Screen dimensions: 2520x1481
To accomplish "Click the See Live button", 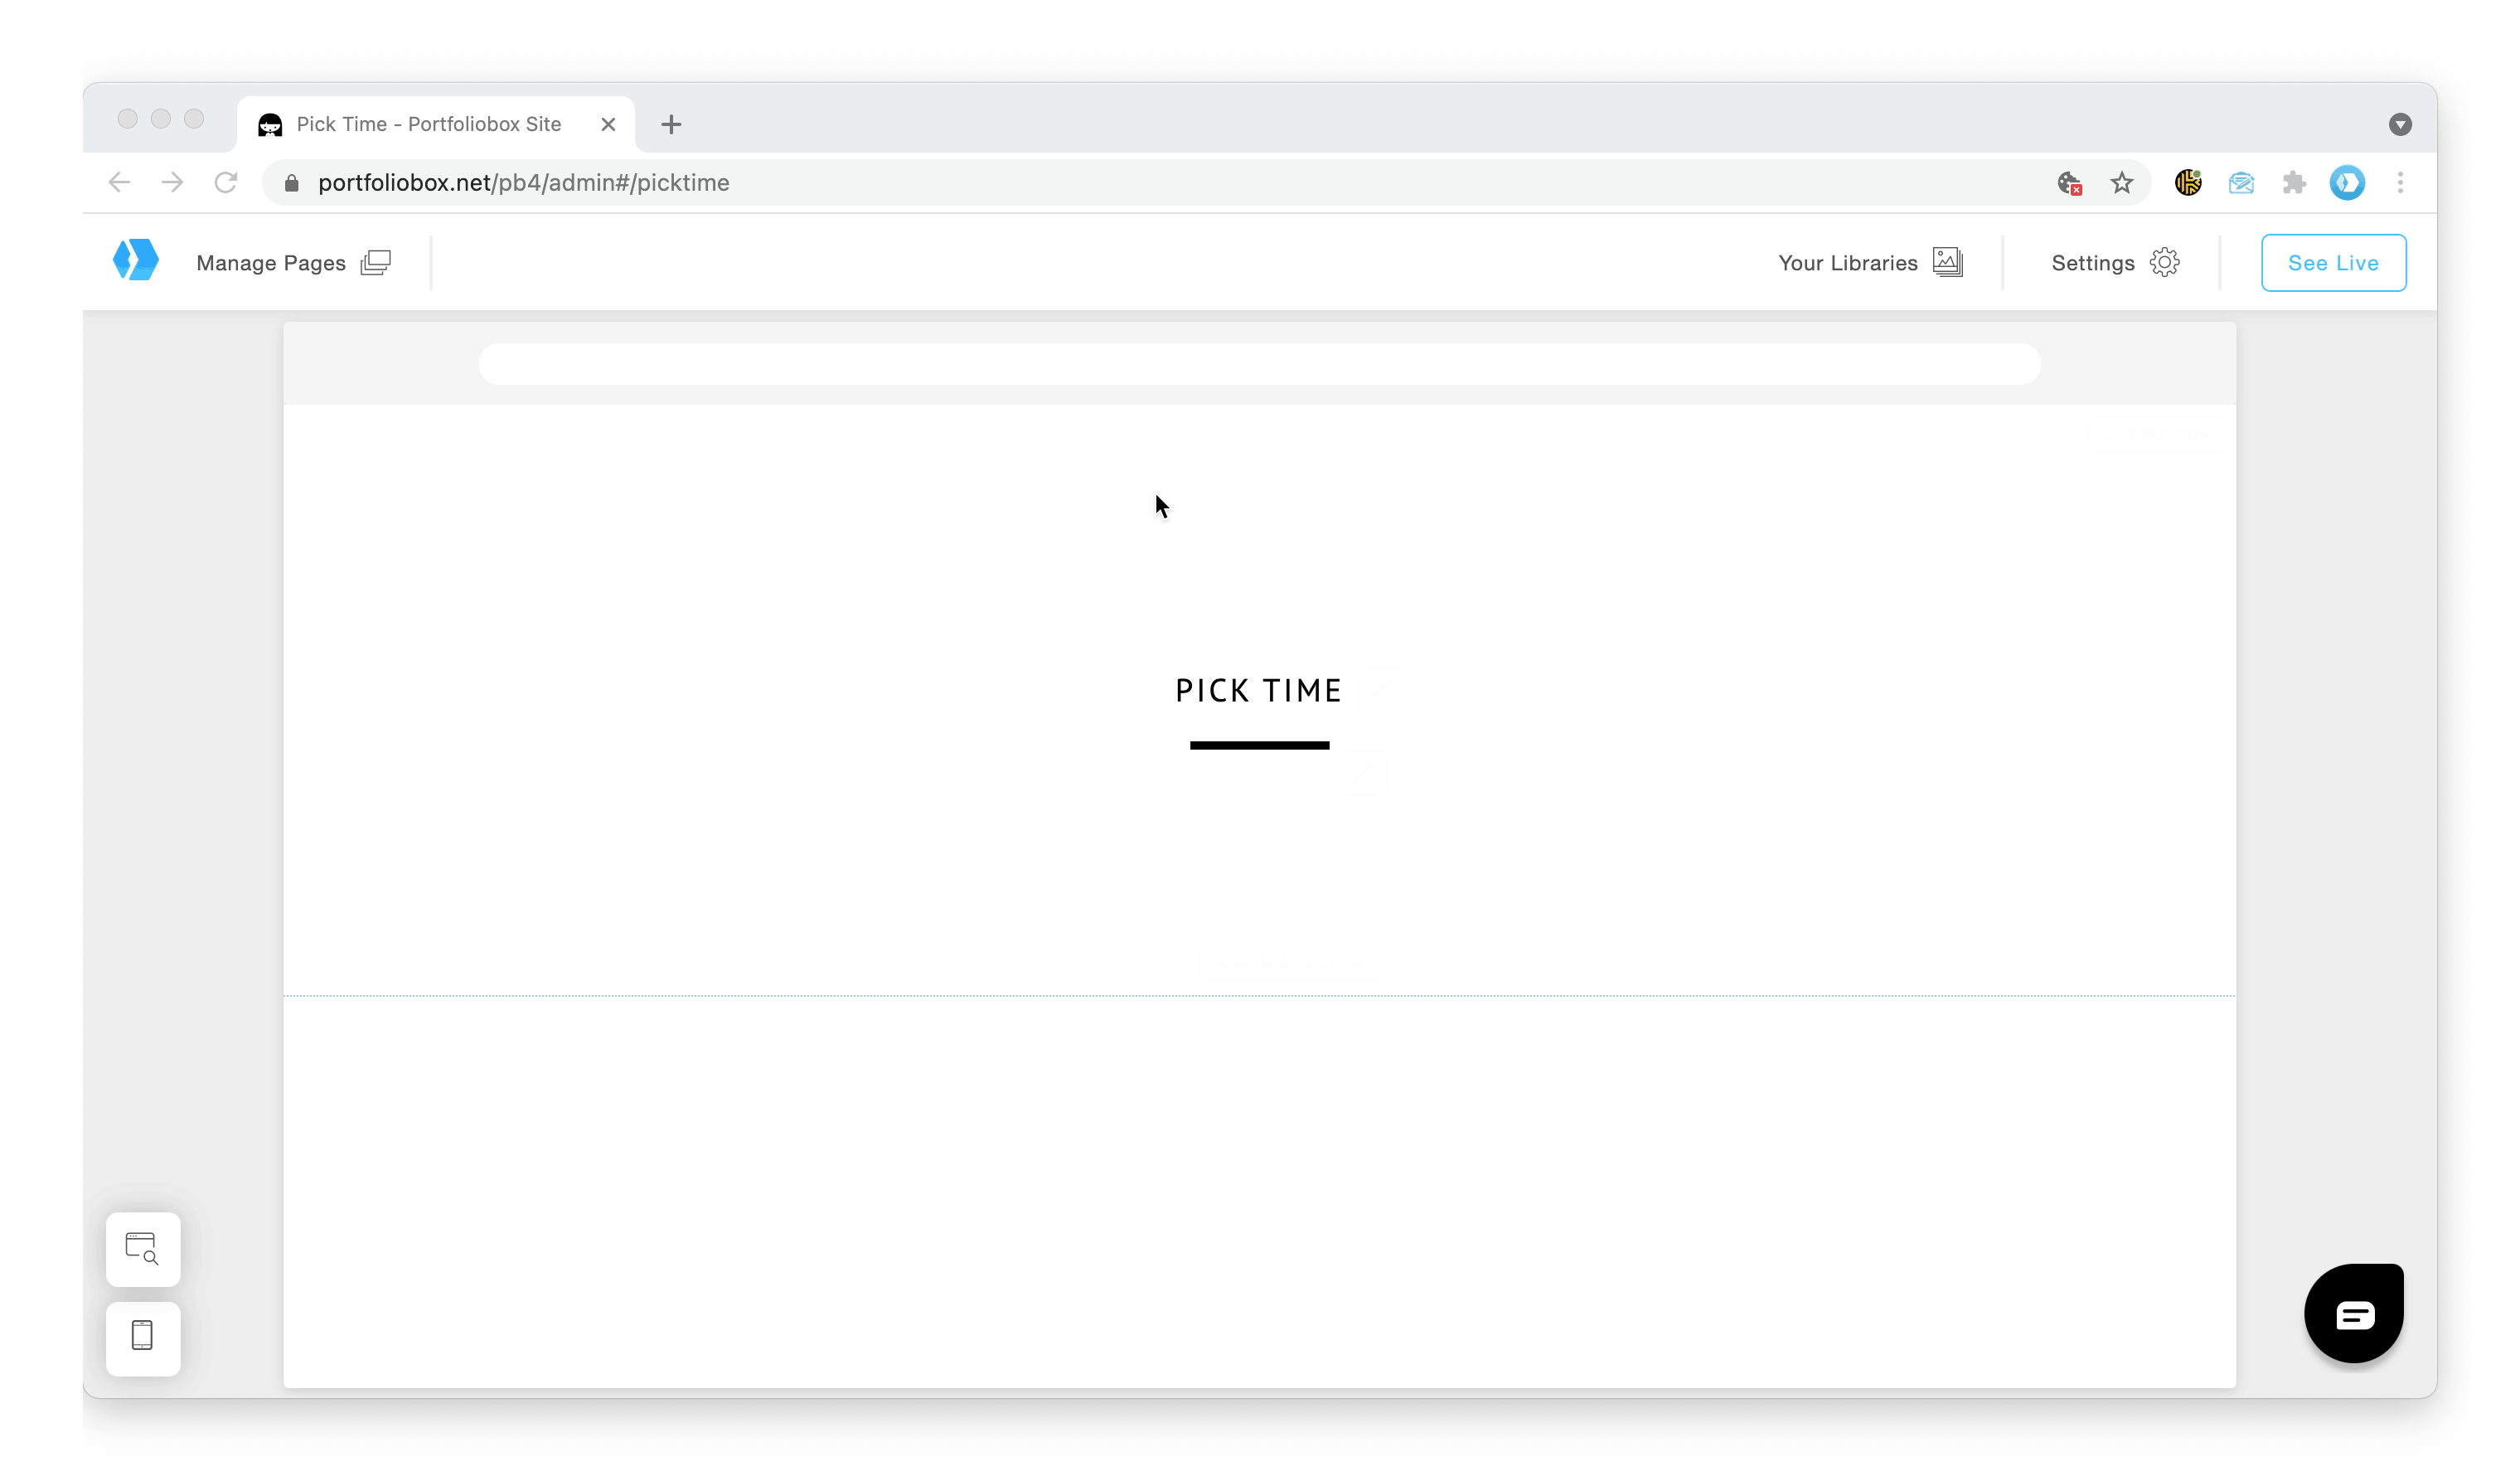I will (x=2332, y=263).
